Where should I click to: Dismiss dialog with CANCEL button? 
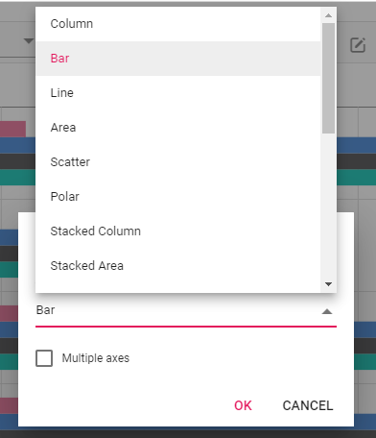308,405
